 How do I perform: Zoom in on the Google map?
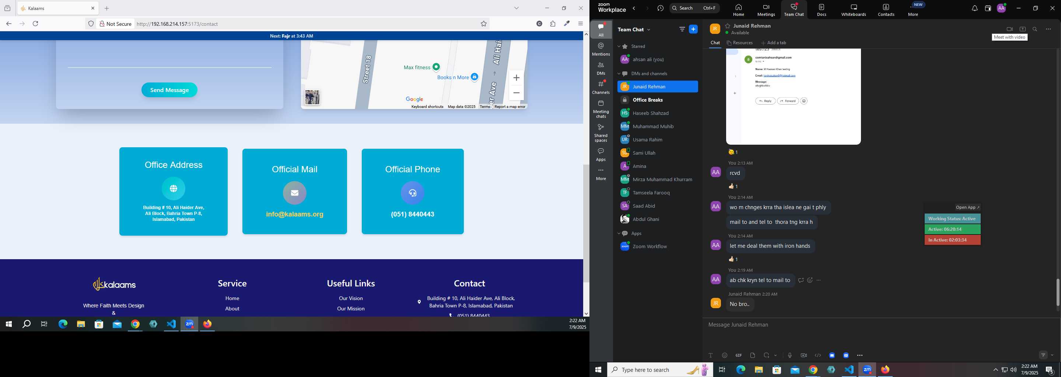(x=517, y=78)
